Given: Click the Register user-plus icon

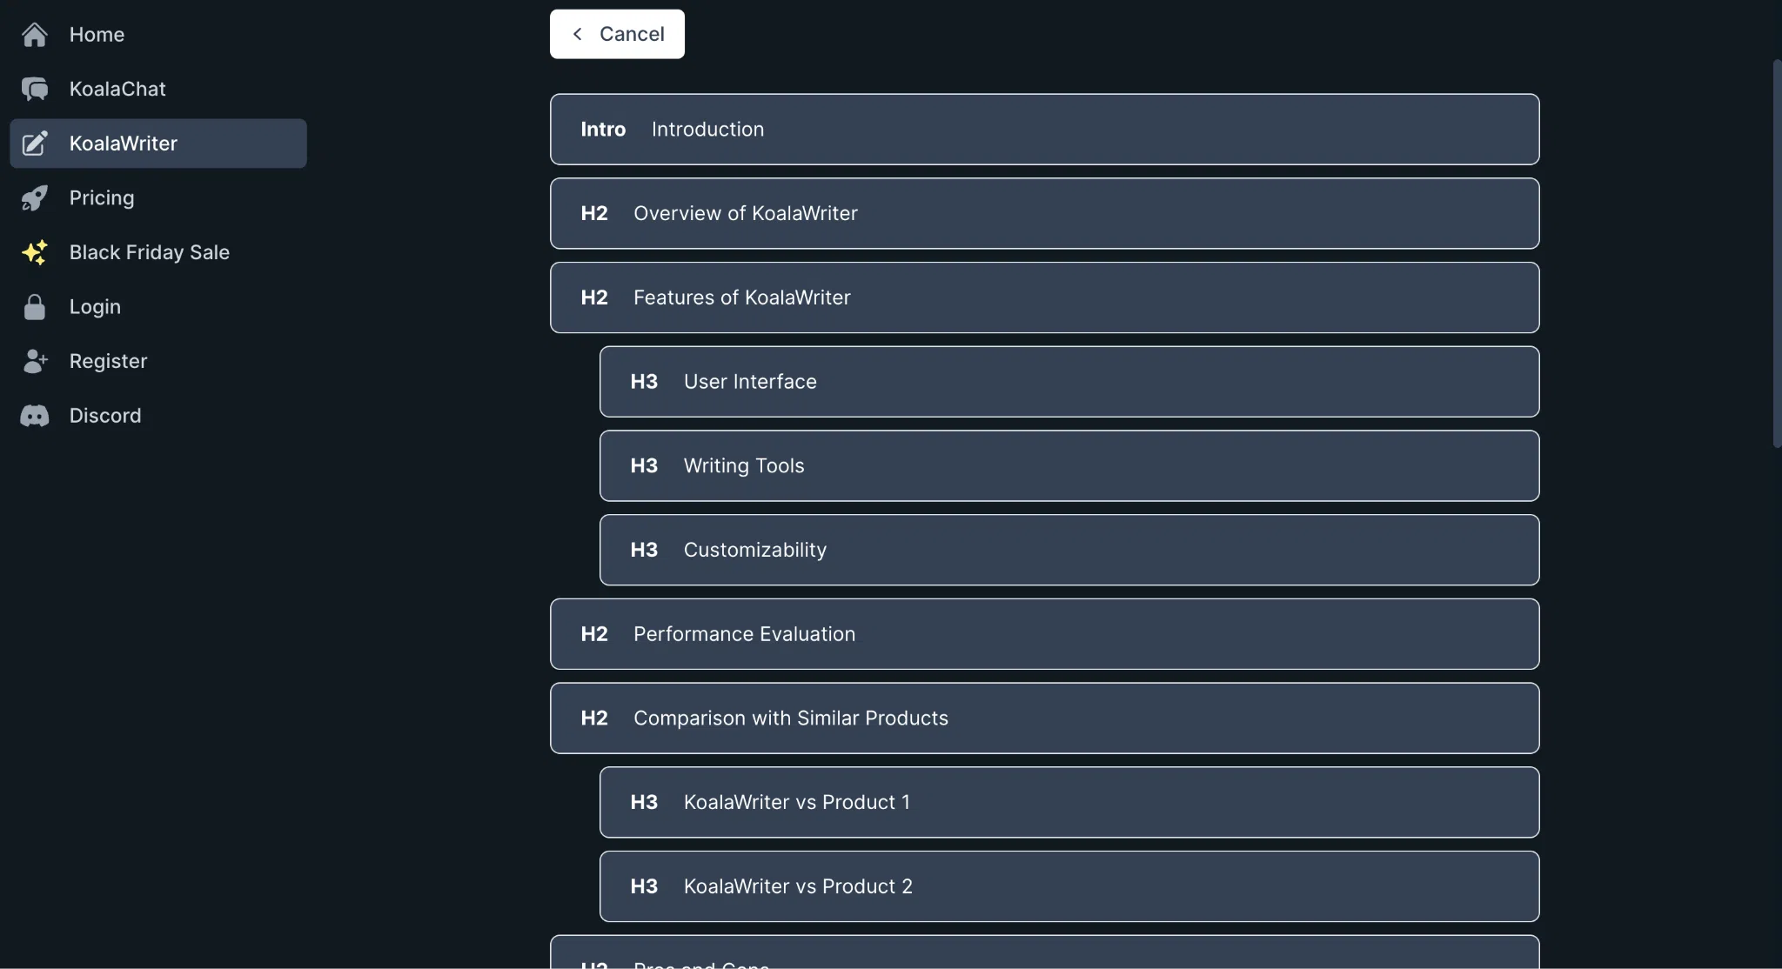Looking at the screenshot, I should pyautogui.click(x=35, y=361).
